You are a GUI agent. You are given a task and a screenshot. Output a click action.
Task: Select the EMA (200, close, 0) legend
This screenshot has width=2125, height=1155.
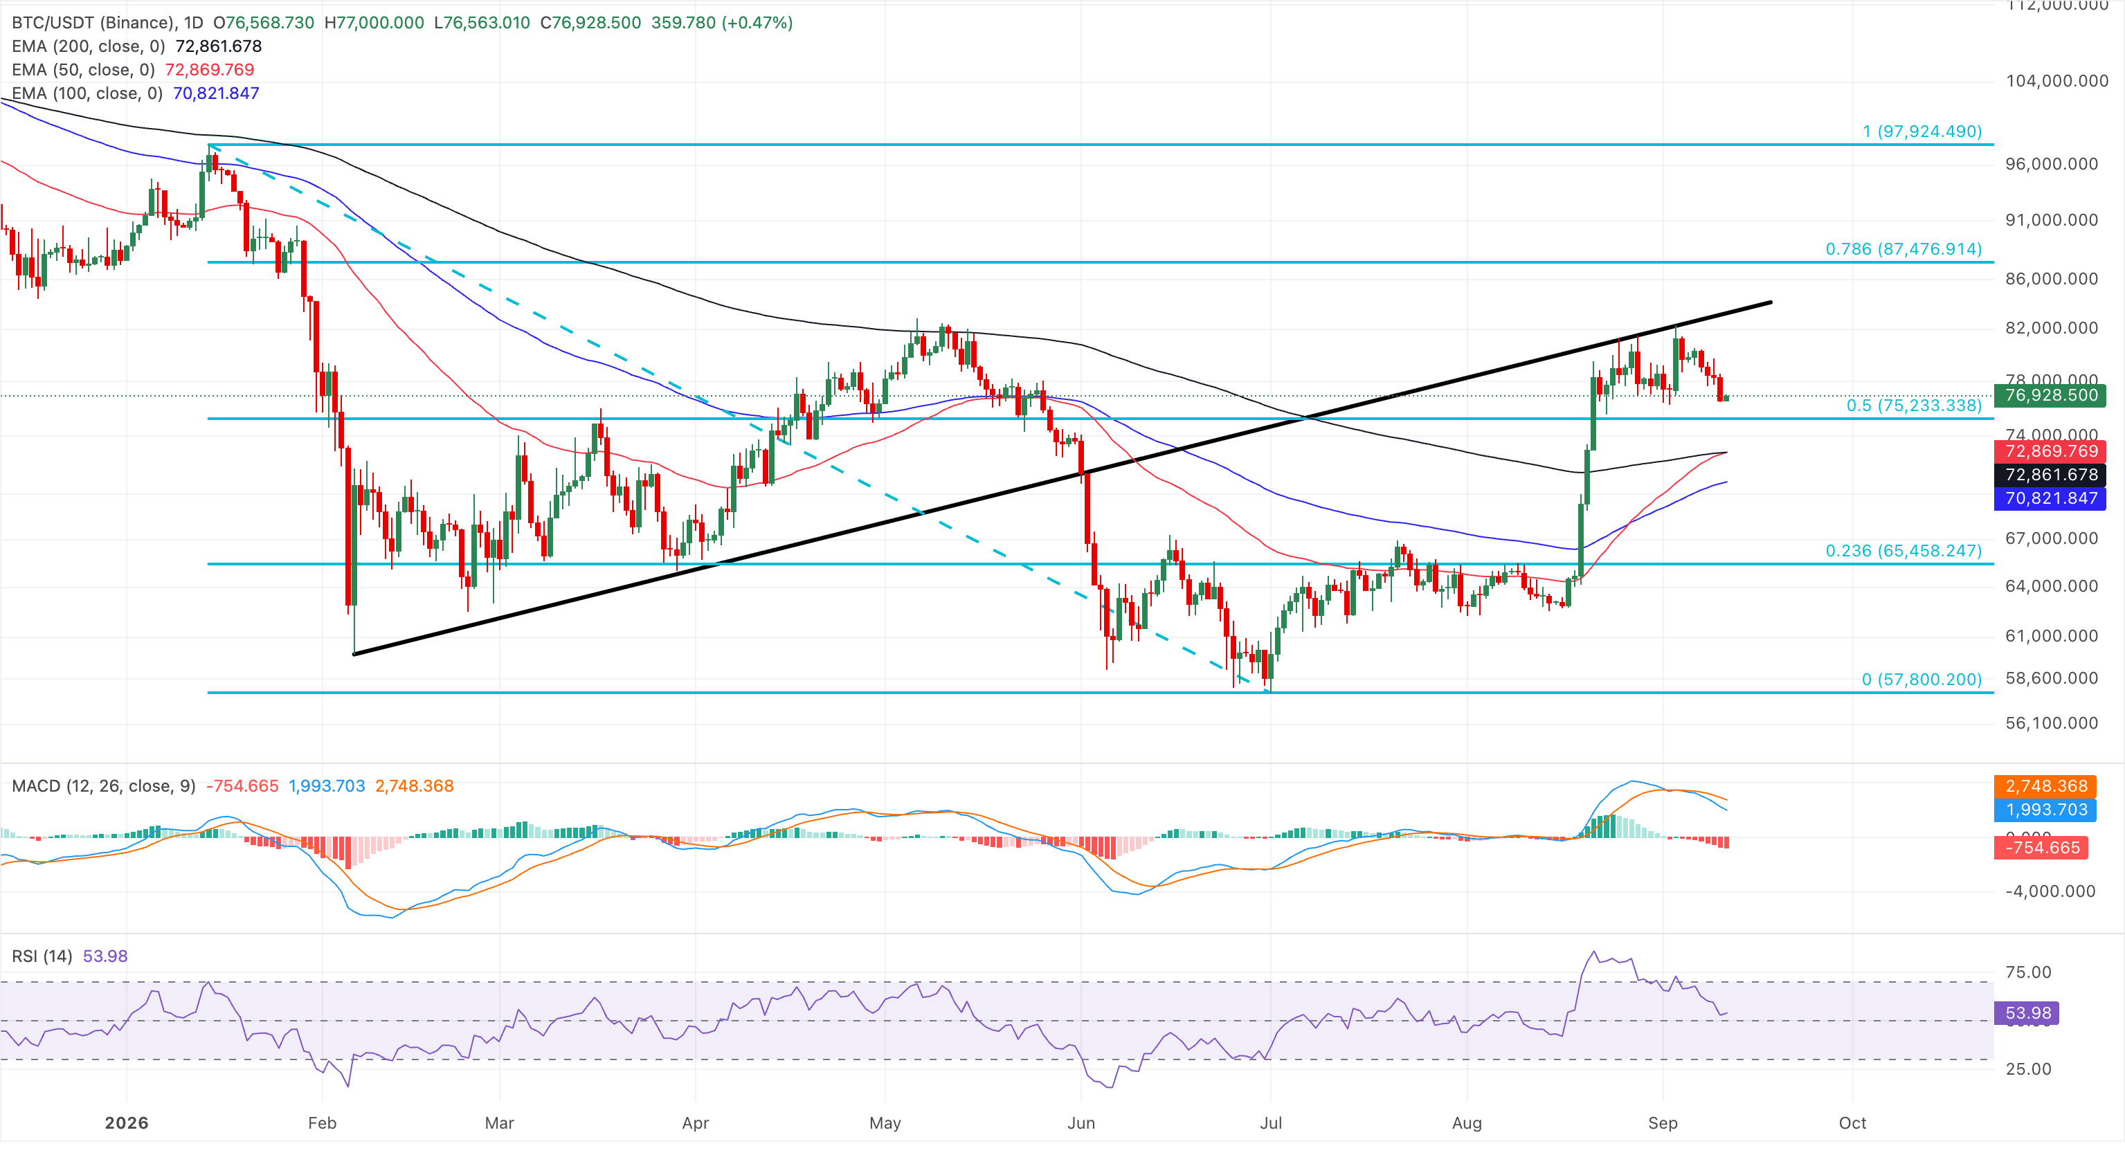[x=89, y=46]
